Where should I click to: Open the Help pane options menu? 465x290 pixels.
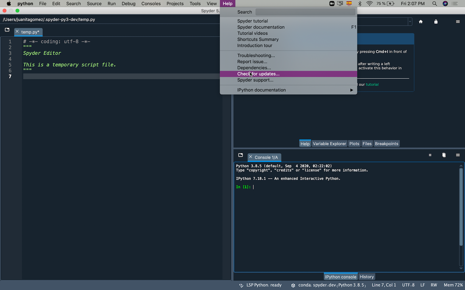(x=458, y=22)
